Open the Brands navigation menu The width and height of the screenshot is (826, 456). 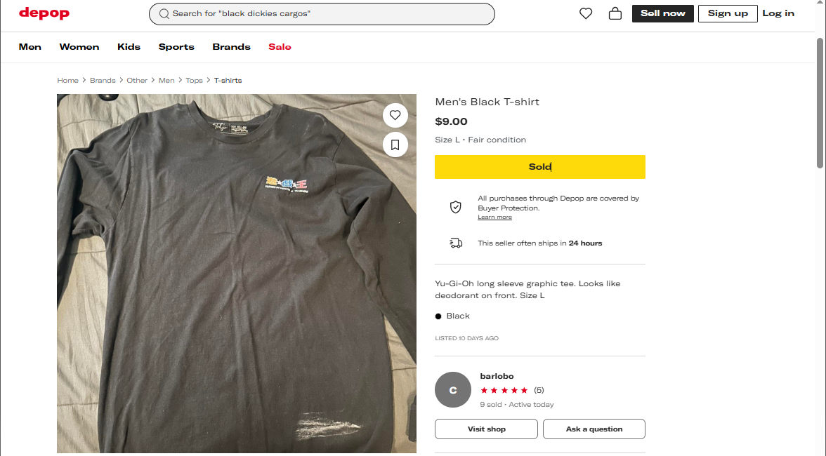[232, 47]
